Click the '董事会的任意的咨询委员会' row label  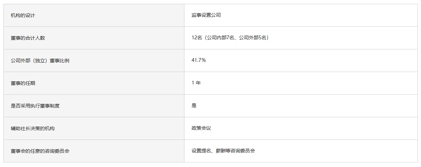click(x=40, y=151)
